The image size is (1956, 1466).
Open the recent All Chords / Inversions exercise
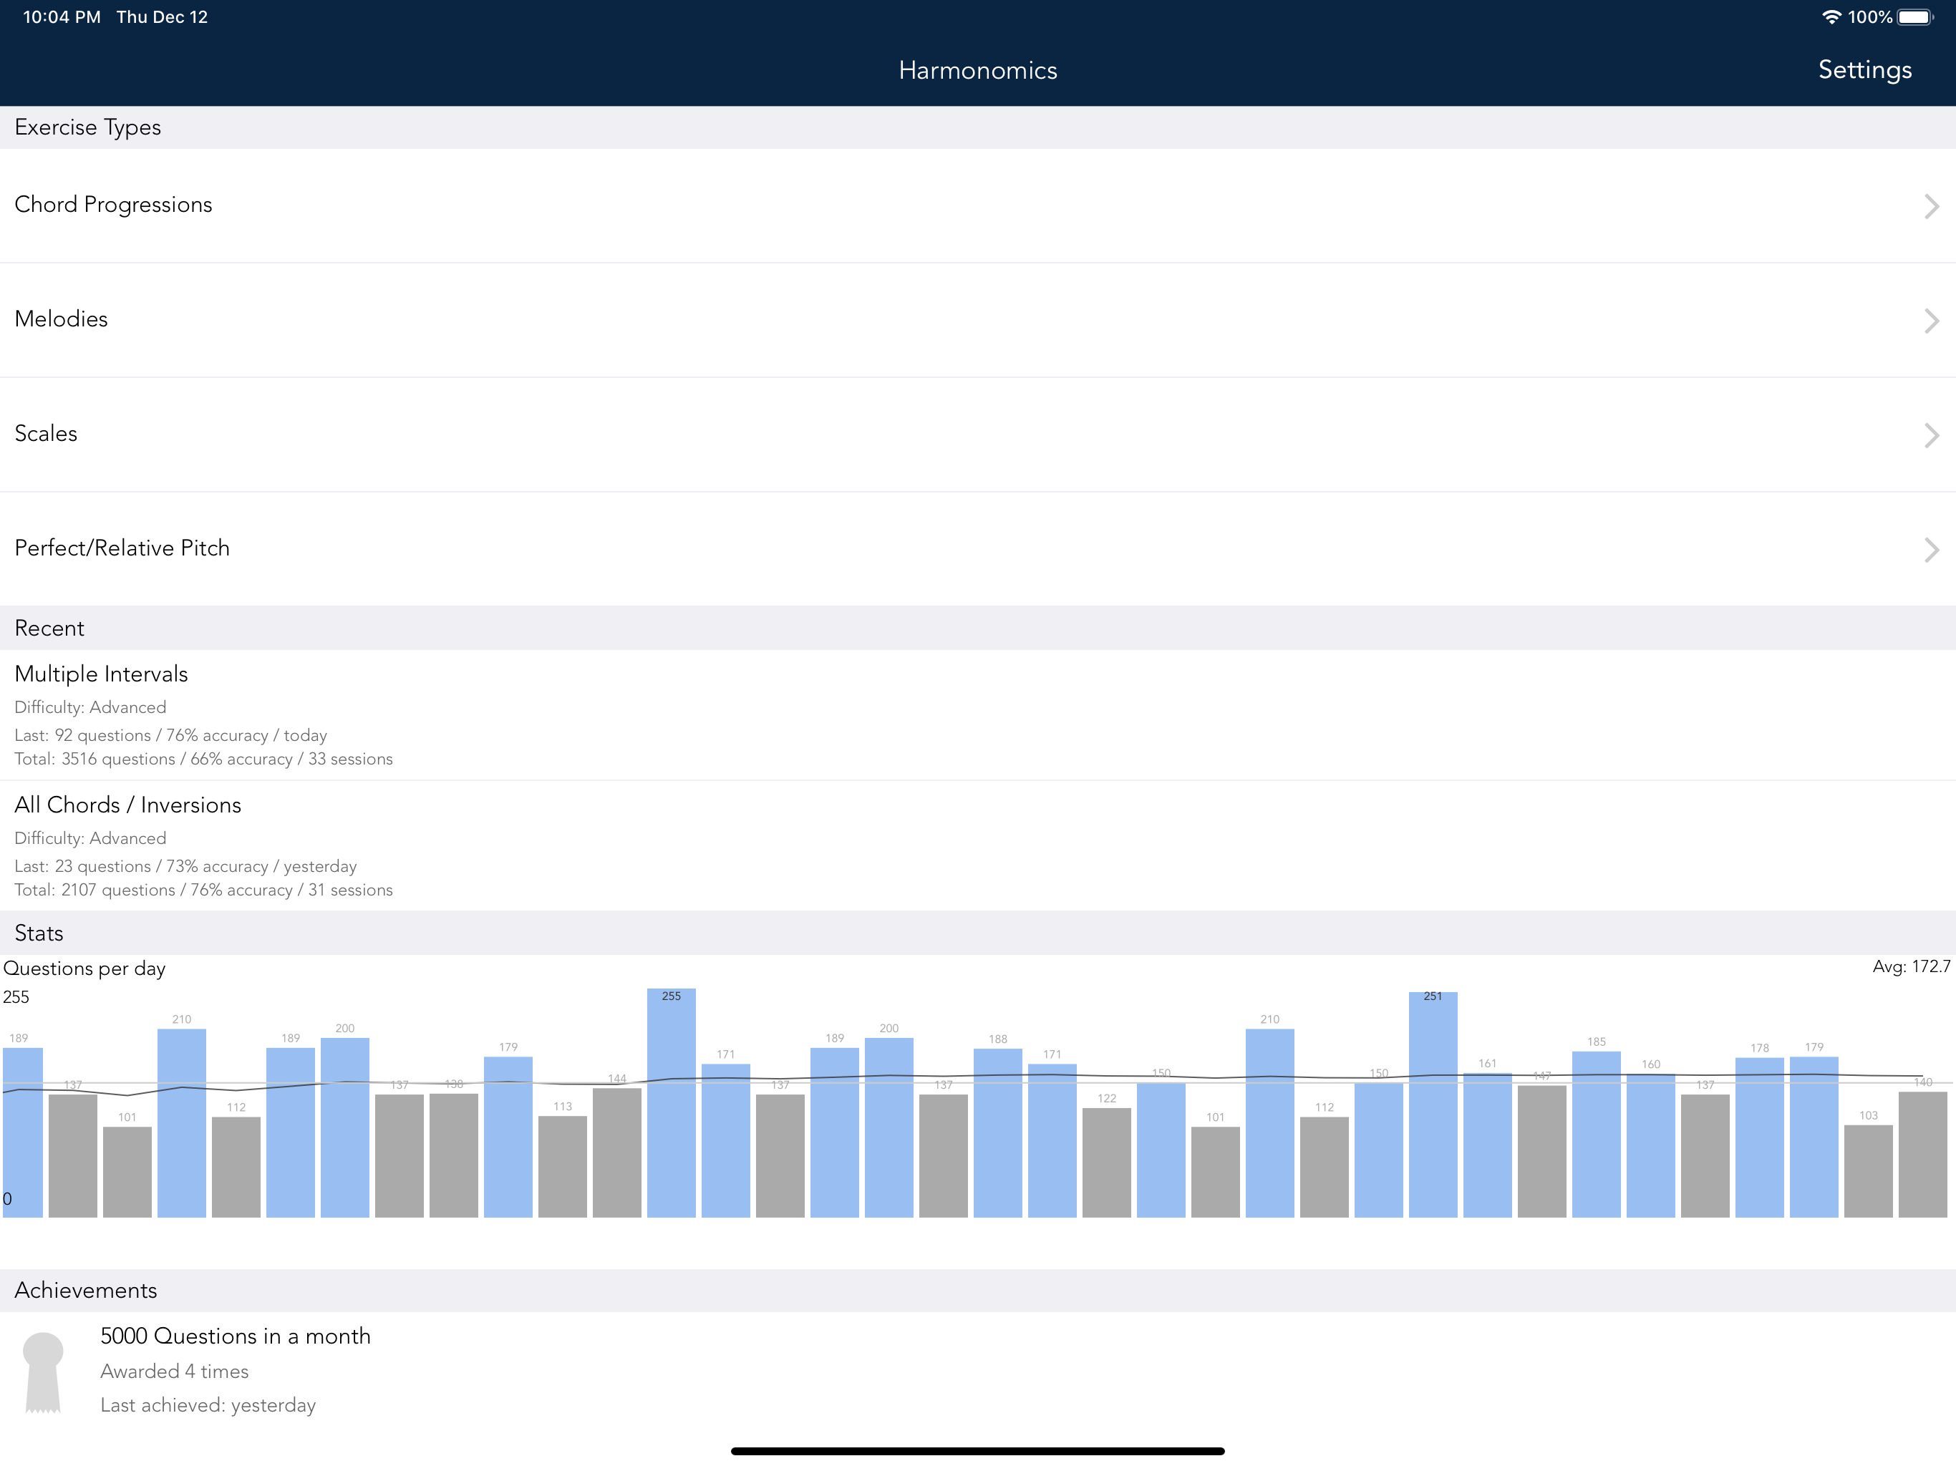coord(978,845)
